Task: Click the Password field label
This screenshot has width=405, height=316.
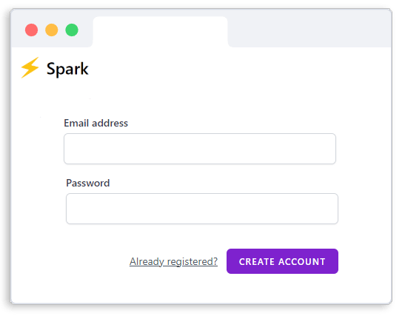Action: tap(88, 183)
